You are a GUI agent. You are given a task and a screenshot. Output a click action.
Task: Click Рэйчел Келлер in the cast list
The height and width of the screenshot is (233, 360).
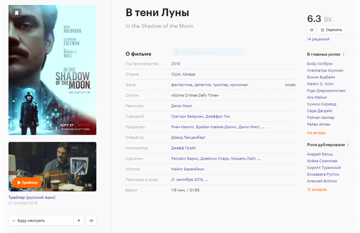coord(321,118)
